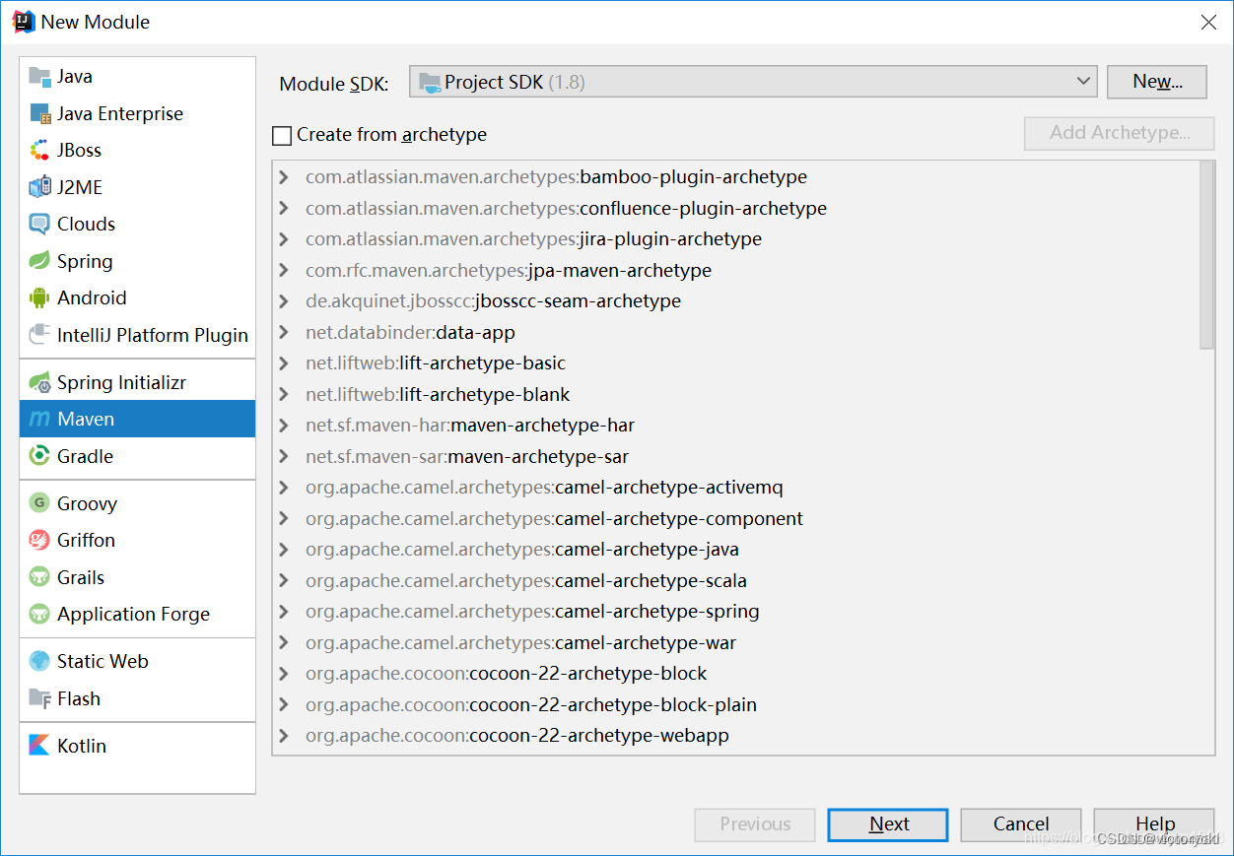
Task: Click the Static Web globe icon
Action: click(x=39, y=661)
